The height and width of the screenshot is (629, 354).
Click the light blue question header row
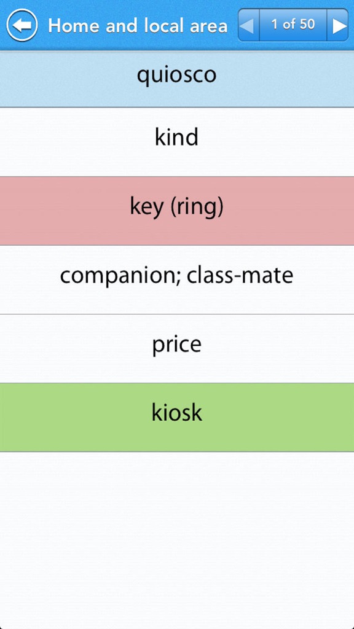click(176, 79)
